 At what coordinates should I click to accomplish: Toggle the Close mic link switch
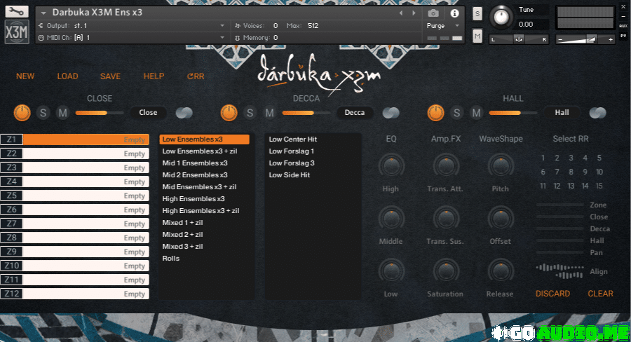(x=184, y=113)
